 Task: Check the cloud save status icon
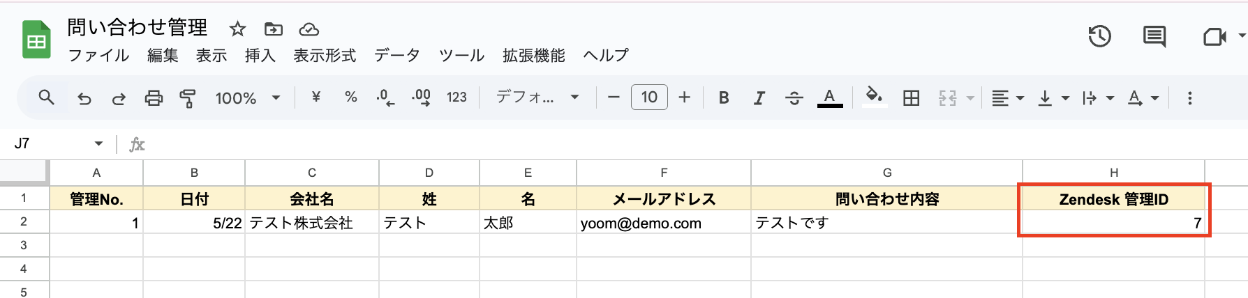tap(309, 29)
